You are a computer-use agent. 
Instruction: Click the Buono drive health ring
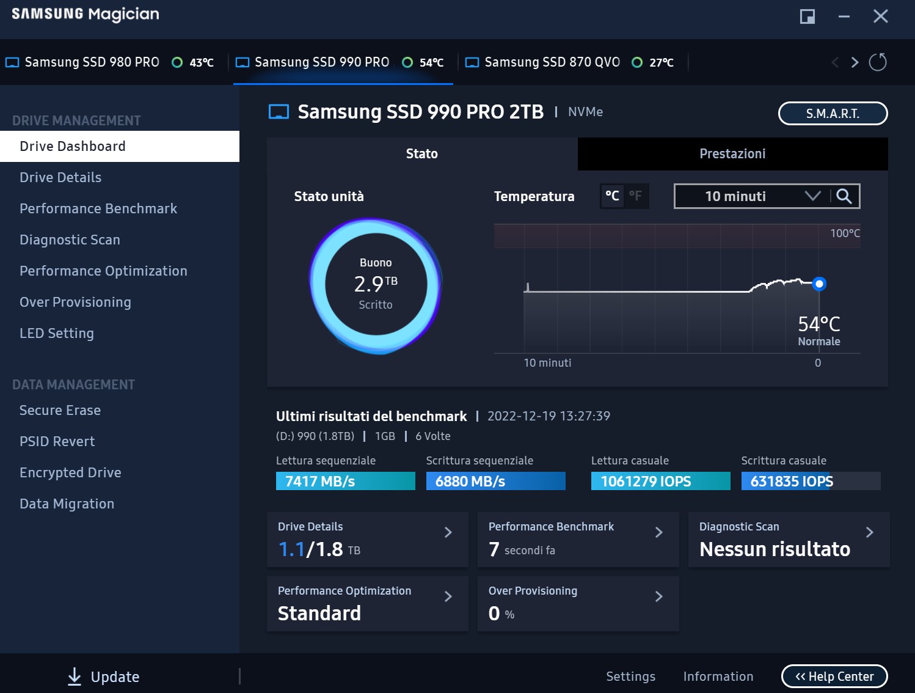pyautogui.click(x=376, y=285)
